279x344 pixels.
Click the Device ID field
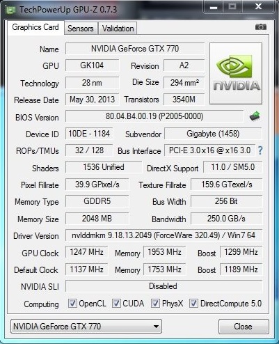tap(89, 134)
